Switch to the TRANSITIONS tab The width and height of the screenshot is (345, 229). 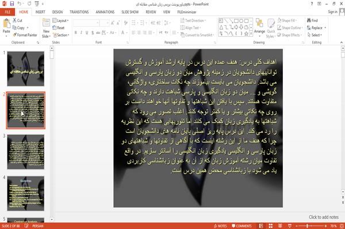coord(79,12)
